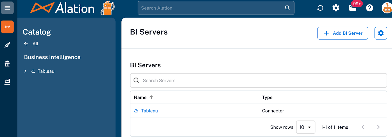Click the cloud icon beside Tableau in Catalog tree
392x137 pixels.
coord(33,71)
